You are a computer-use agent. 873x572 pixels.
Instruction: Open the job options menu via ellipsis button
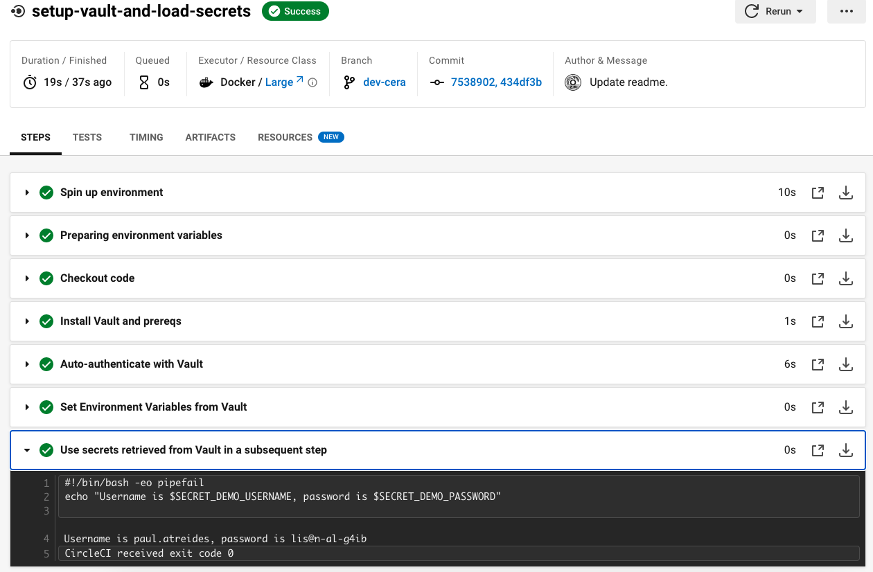846,11
